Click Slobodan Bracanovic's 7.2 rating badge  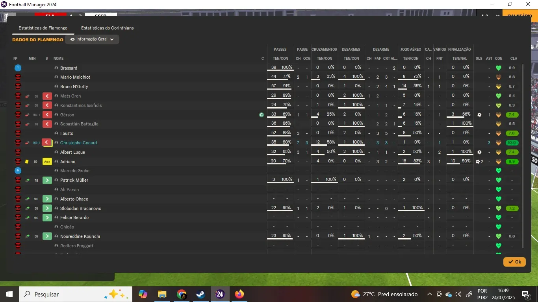512,208
